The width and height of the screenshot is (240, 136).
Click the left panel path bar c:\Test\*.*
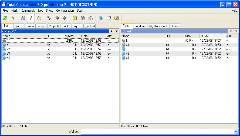pyautogui.click(x=55, y=31)
